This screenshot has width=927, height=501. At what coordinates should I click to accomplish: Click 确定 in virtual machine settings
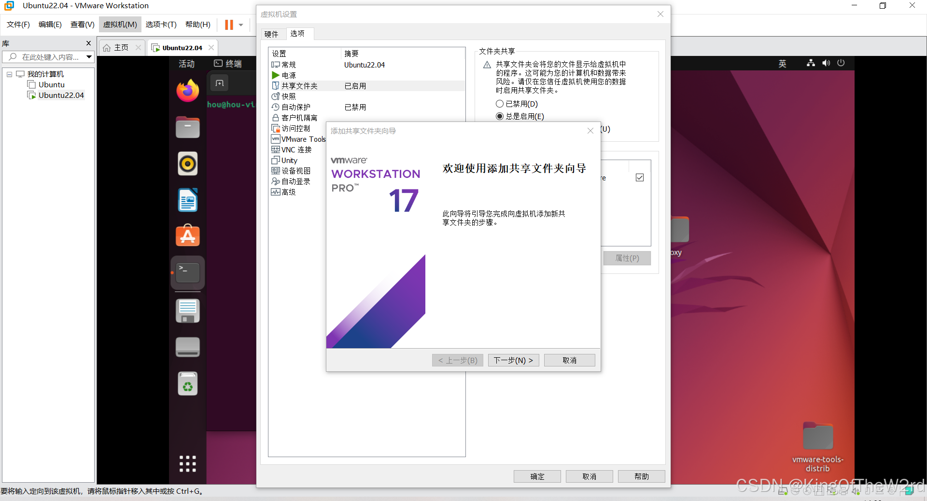click(537, 476)
